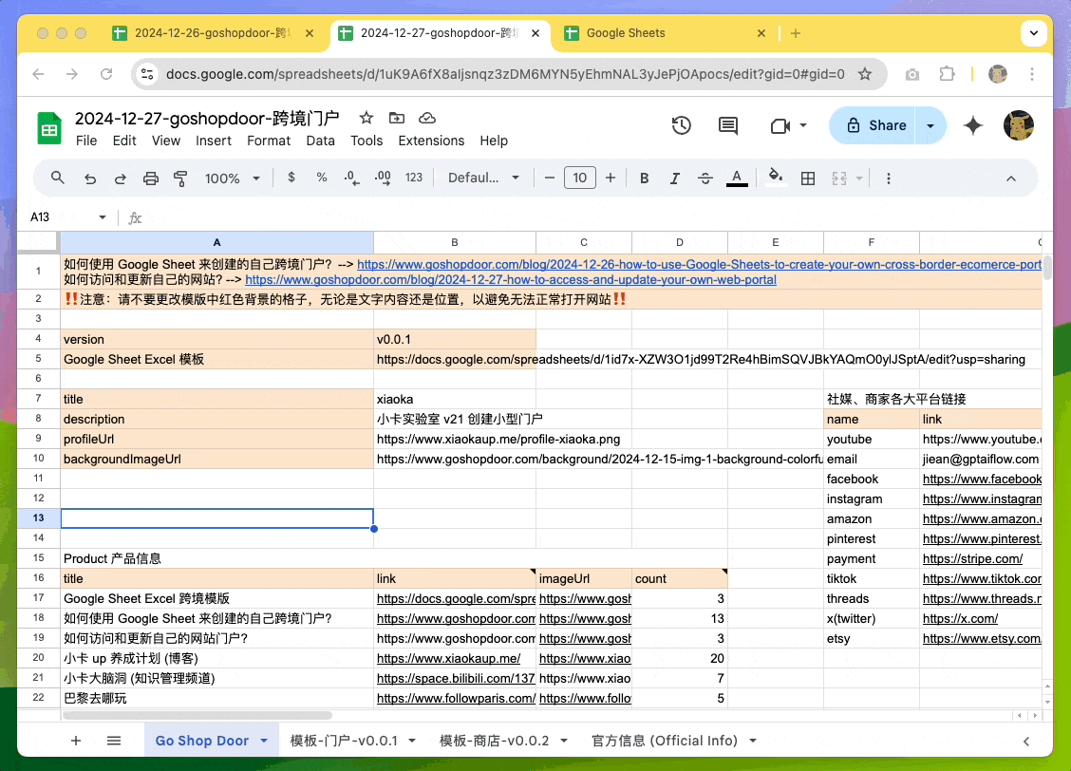1071x771 pixels.
Task: Toggle strikethrough formatting
Action: coord(705,179)
